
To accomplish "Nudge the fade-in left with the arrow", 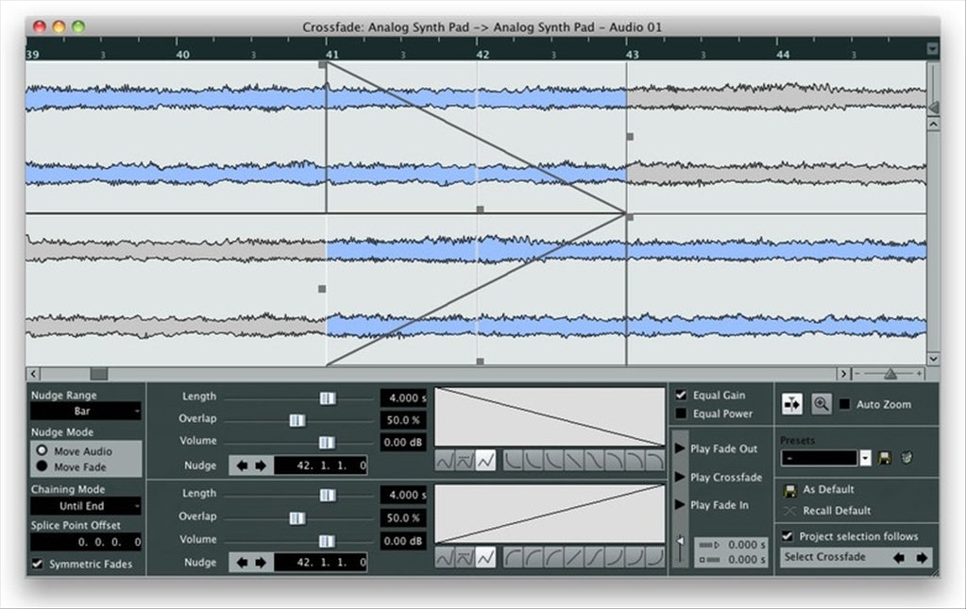I will [242, 562].
